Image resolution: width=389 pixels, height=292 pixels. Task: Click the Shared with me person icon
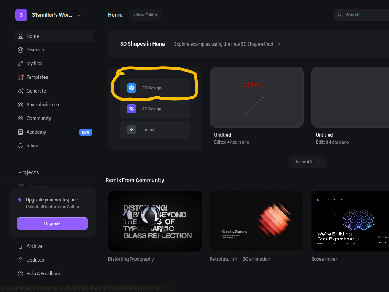21,105
